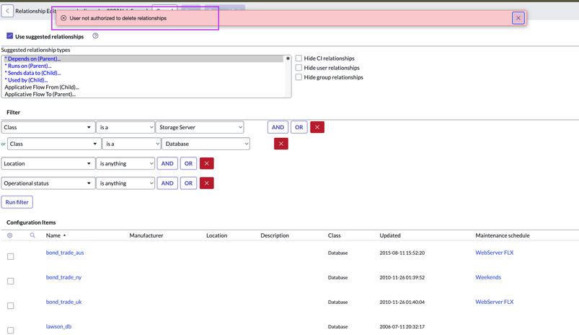Dismiss the 'not authorized' error banner
Viewport: 579px width, 335px height.
pos(518,18)
